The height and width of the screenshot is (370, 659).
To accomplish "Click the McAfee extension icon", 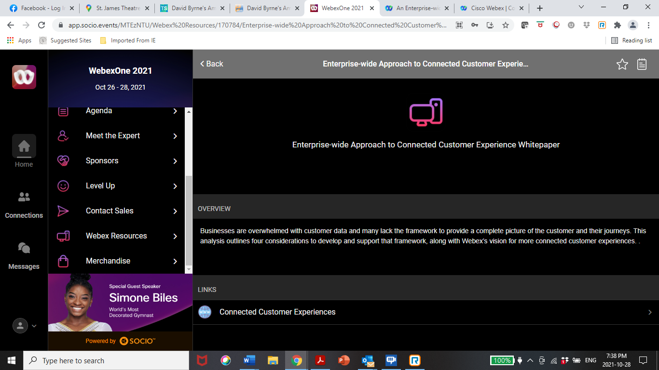I will coord(540,25).
